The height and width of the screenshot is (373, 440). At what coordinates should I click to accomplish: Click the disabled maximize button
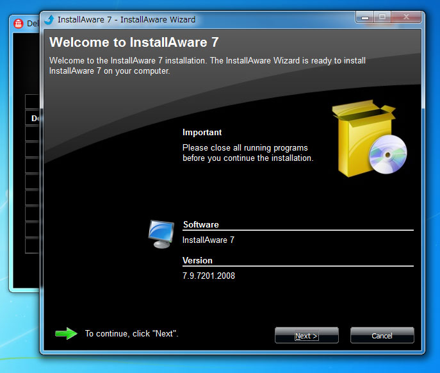[382, 17]
